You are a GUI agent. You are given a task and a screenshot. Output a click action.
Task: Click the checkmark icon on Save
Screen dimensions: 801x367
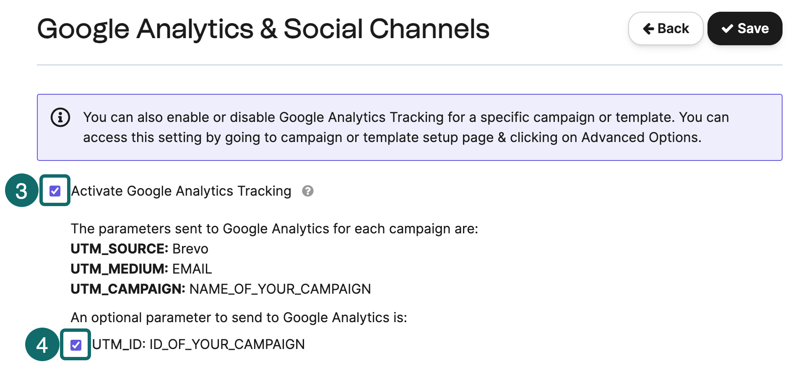(x=727, y=28)
